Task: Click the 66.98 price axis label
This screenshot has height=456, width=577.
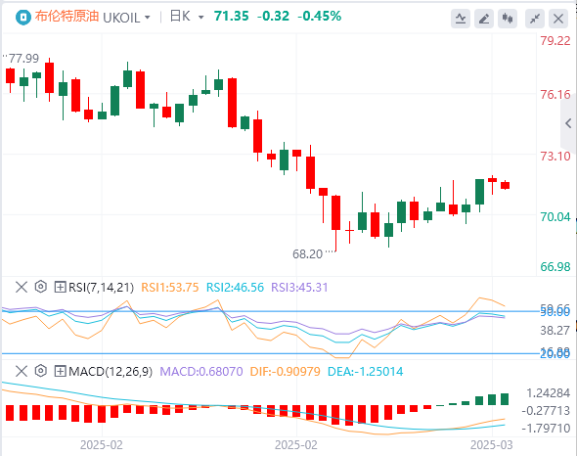Action: (x=555, y=267)
